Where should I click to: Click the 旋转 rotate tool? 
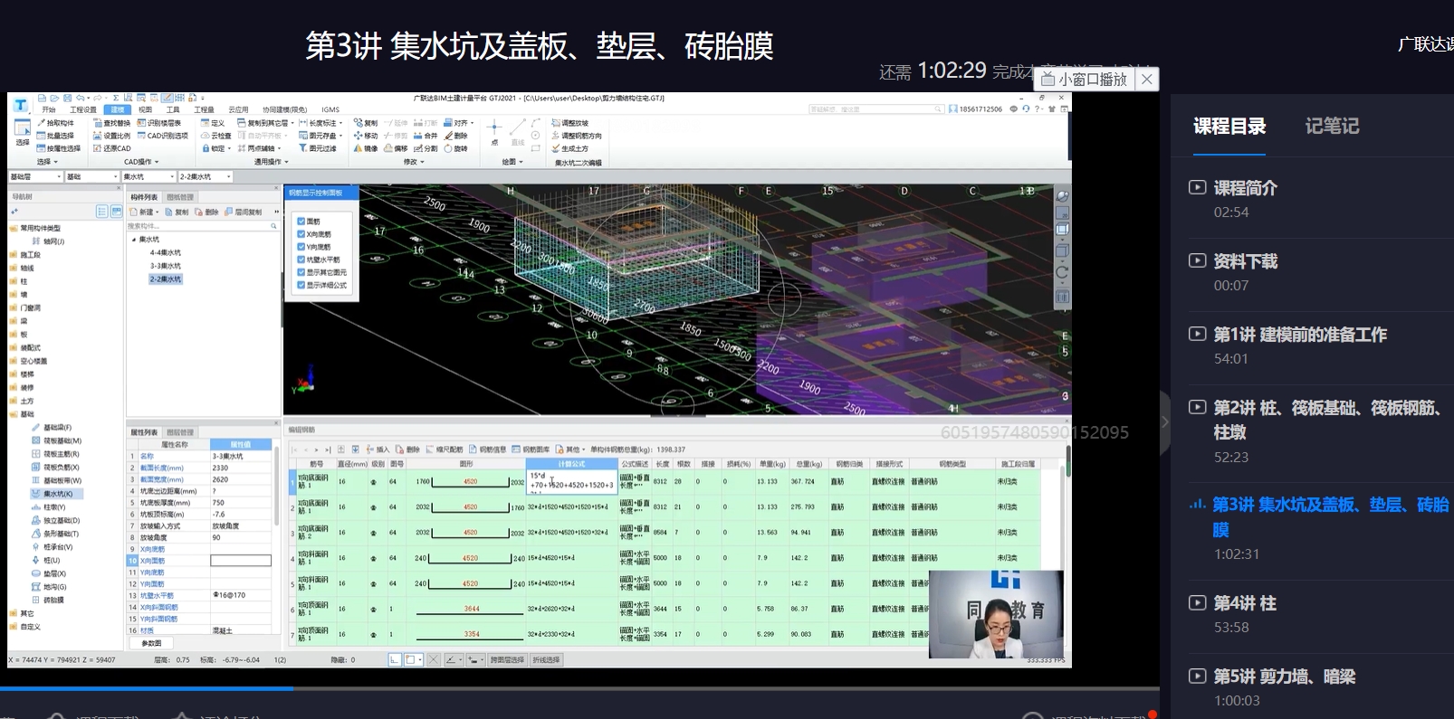pos(456,148)
